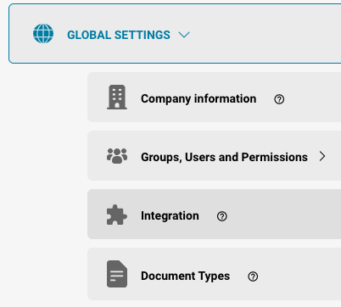Click the Groups and Users people icon

(x=117, y=156)
